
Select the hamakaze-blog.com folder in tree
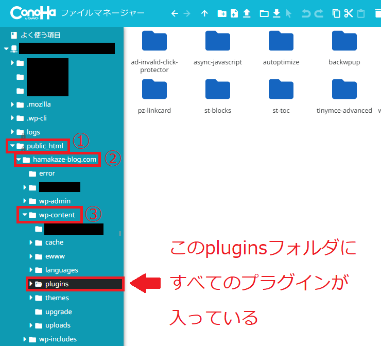click(60, 160)
